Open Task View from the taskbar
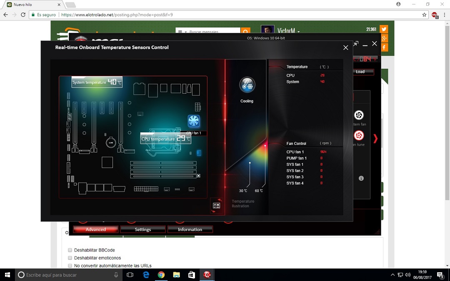Image resolution: width=450 pixels, height=281 pixels. point(130,275)
